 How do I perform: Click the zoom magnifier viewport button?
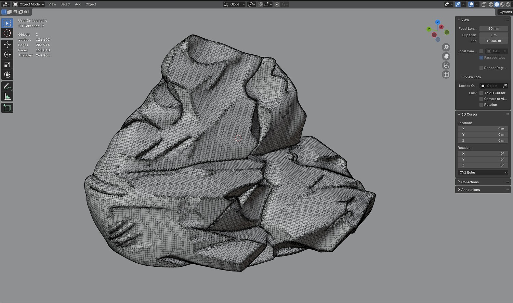(x=446, y=47)
